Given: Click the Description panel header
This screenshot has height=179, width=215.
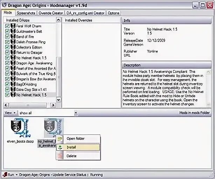Looking at the screenshot, I should coord(166,65).
